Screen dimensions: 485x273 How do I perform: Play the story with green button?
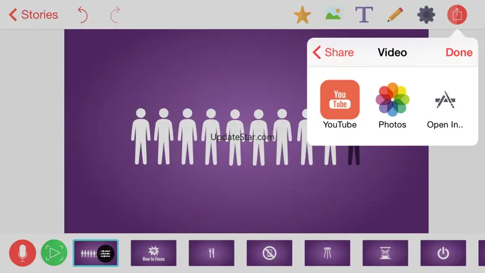click(54, 253)
